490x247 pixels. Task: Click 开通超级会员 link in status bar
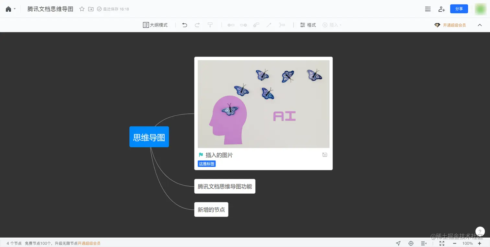tap(89, 243)
